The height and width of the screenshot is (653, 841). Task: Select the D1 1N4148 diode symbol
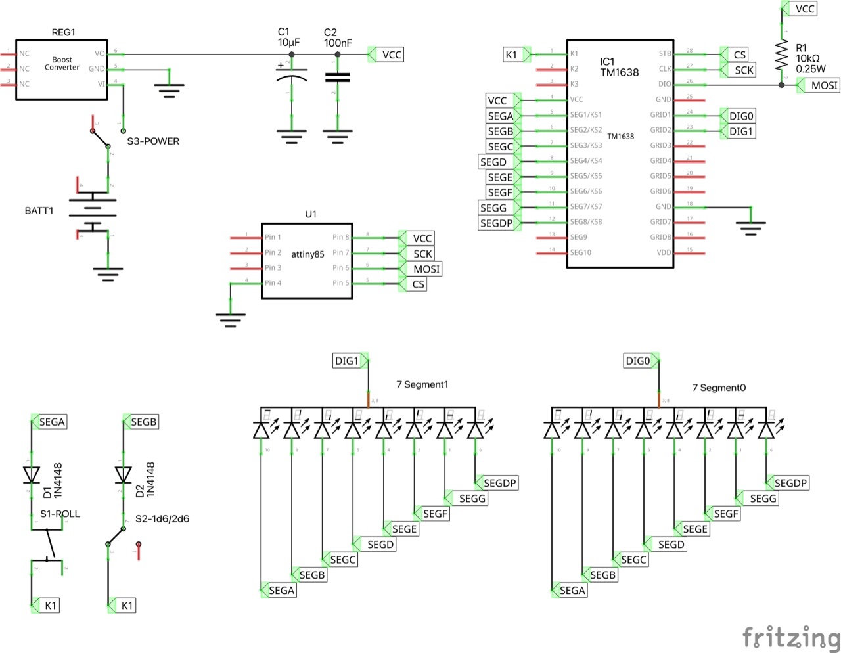click(x=31, y=474)
